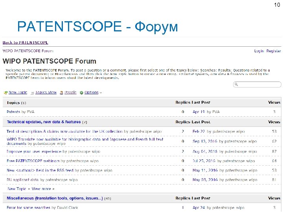Image resolution: width=283 pixels, height=212 pixels.
Task: Open Error for some searches topic
Action: coord(28,208)
